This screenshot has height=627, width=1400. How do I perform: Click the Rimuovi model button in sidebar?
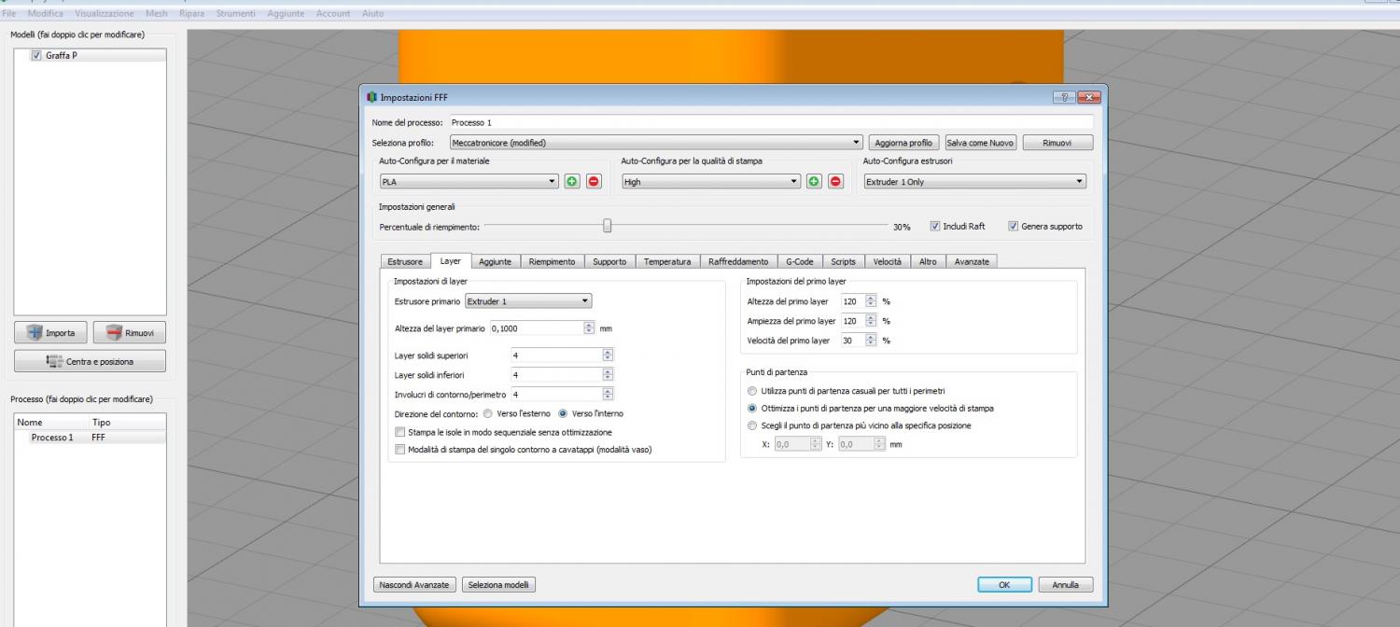[129, 333]
